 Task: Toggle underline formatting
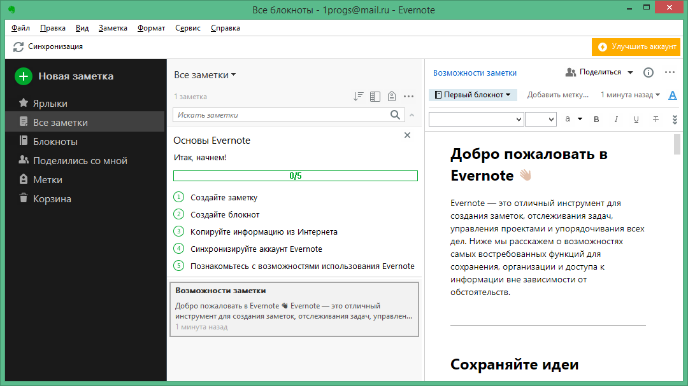tap(636, 119)
